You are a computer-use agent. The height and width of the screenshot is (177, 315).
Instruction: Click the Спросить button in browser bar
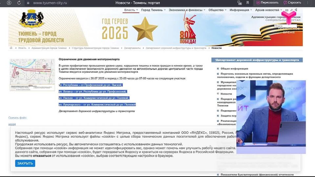[292, 3]
